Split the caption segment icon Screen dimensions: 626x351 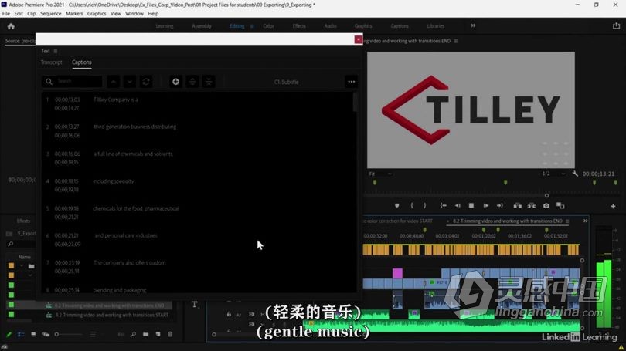click(x=192, y=82)
